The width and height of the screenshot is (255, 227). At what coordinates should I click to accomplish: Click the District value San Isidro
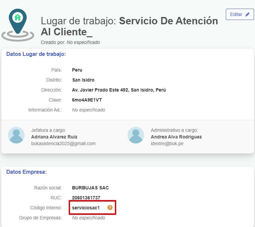(x=83, y=80)
